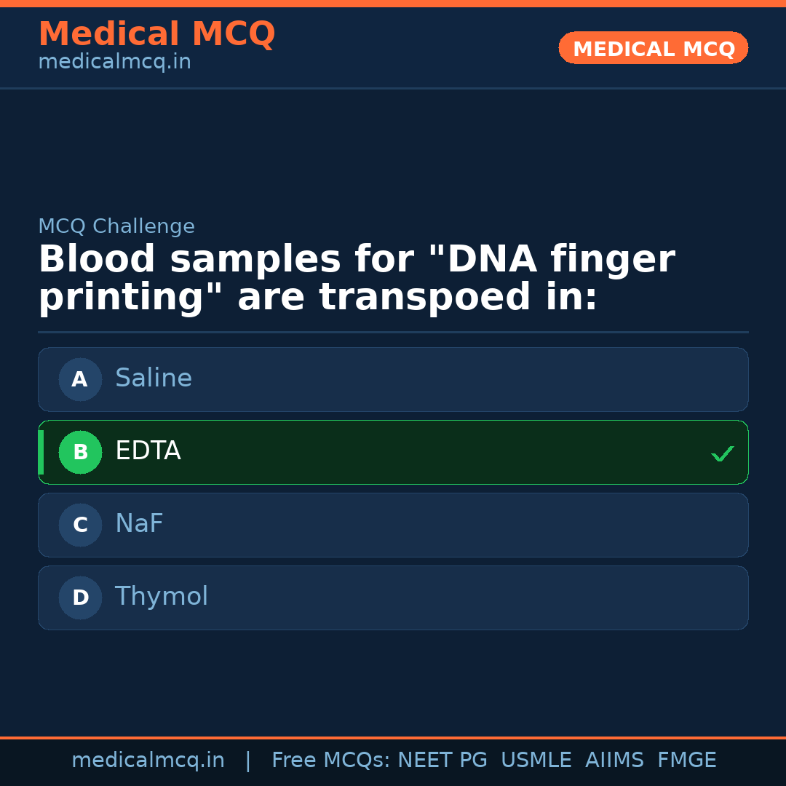Click the green letter B badge

tap(80, 452)
